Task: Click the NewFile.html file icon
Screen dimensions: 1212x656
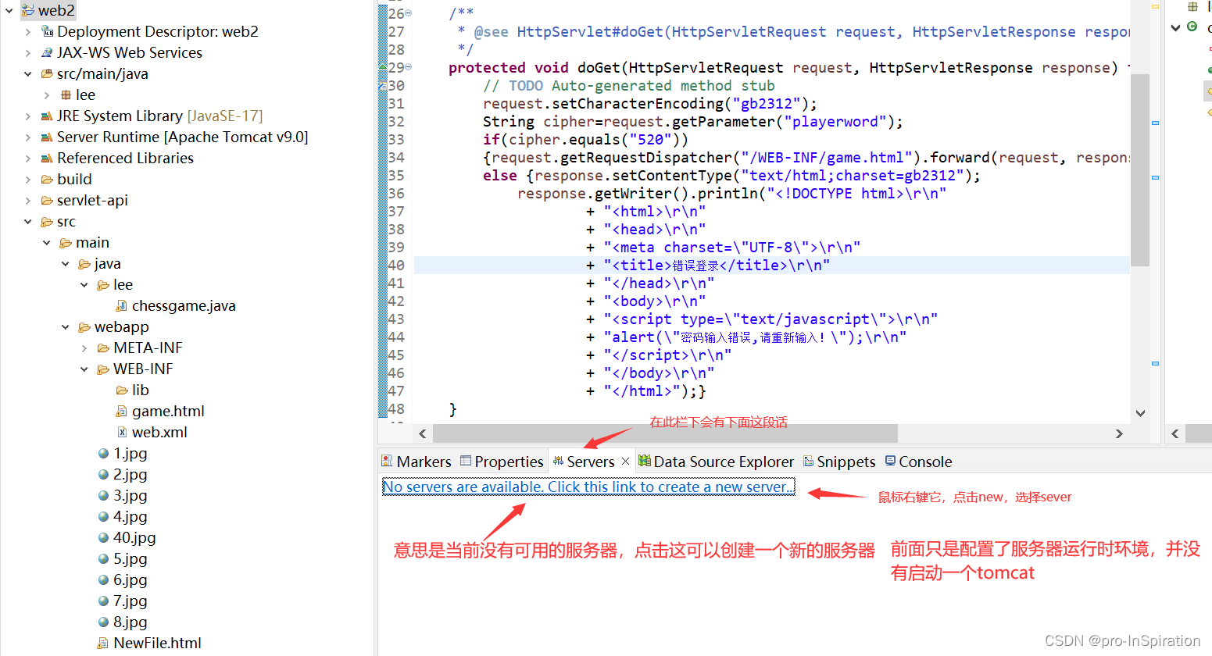Action: [103, 643]
